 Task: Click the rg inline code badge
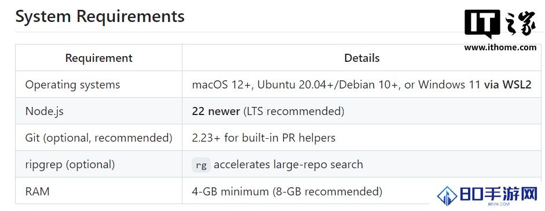201,165
